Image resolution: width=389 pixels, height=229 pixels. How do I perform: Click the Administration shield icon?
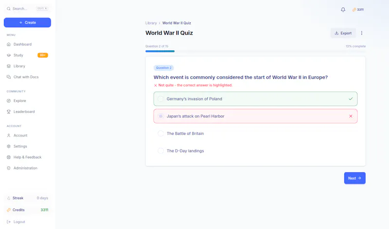[x=9, y=168]
